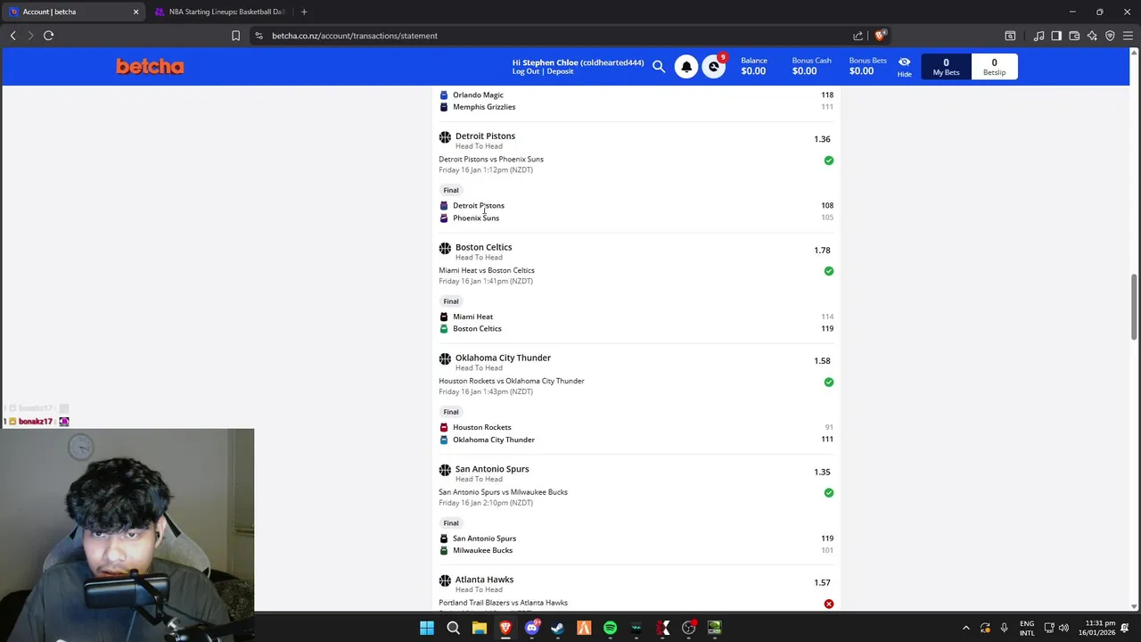
Task: Click 'Houston Rockets vs Oklahoma City Thunder' text
Action: coord(512,381)
